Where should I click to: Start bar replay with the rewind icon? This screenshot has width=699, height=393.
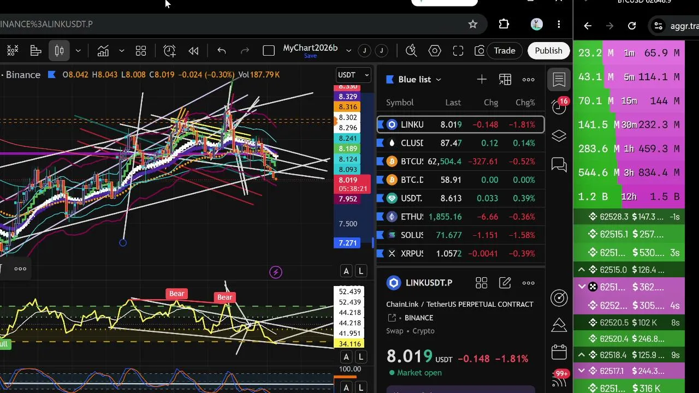pyautogui.click(x=193, y=51)
